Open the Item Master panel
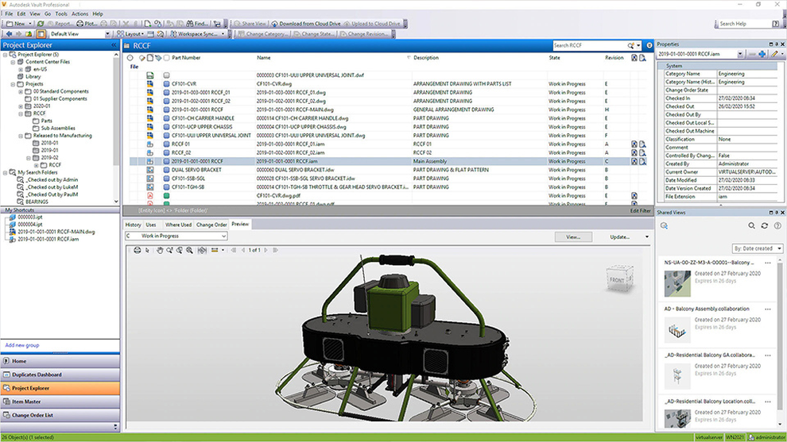The image size is (787, 442). [x=60, y=402]
